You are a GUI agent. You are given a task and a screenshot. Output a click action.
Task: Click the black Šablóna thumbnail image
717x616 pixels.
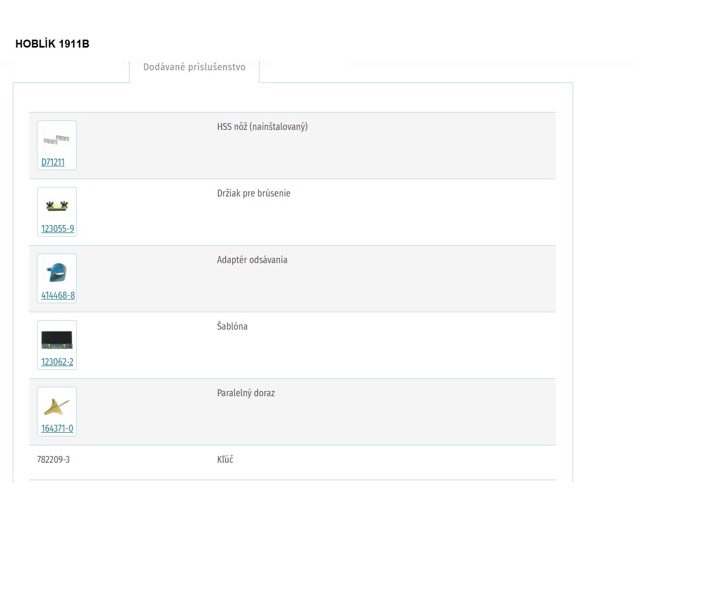[x=57, y=340]
